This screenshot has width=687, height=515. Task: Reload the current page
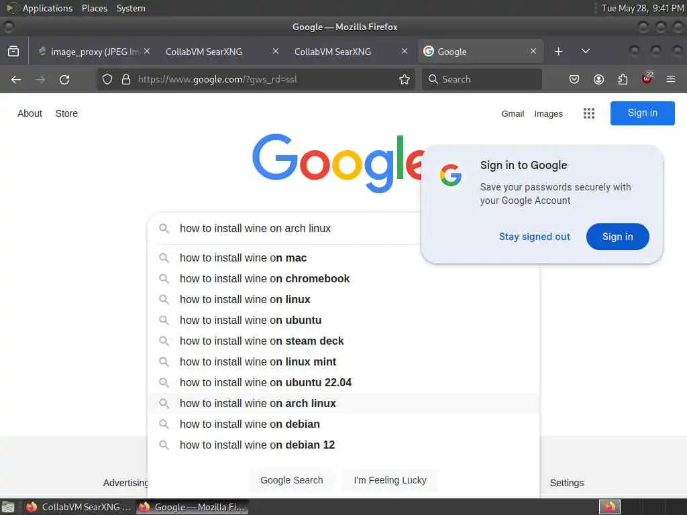pyautogui.click(x=64, y=79)
